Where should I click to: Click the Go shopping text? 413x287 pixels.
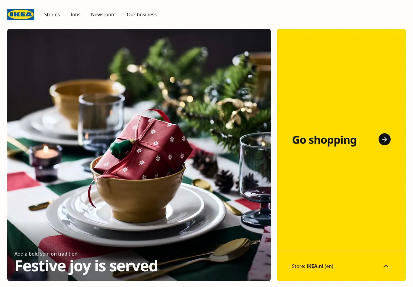tap(324, 140)
